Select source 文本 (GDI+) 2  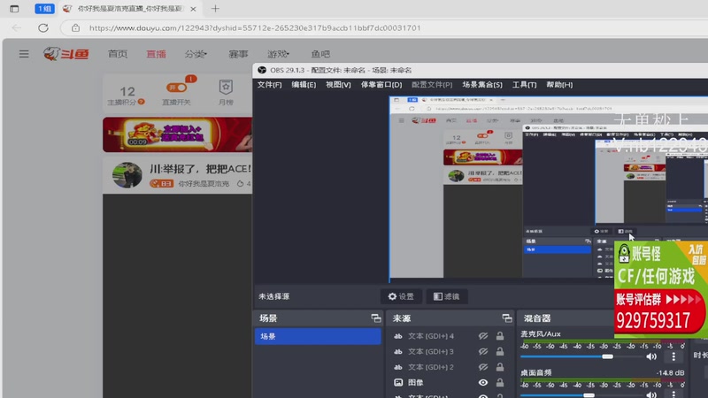pos(431,367)
